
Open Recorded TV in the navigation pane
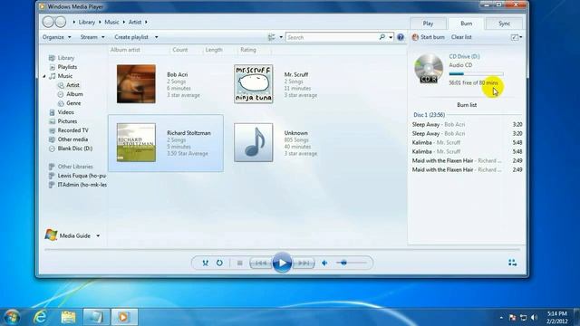(x=72, y=130)
